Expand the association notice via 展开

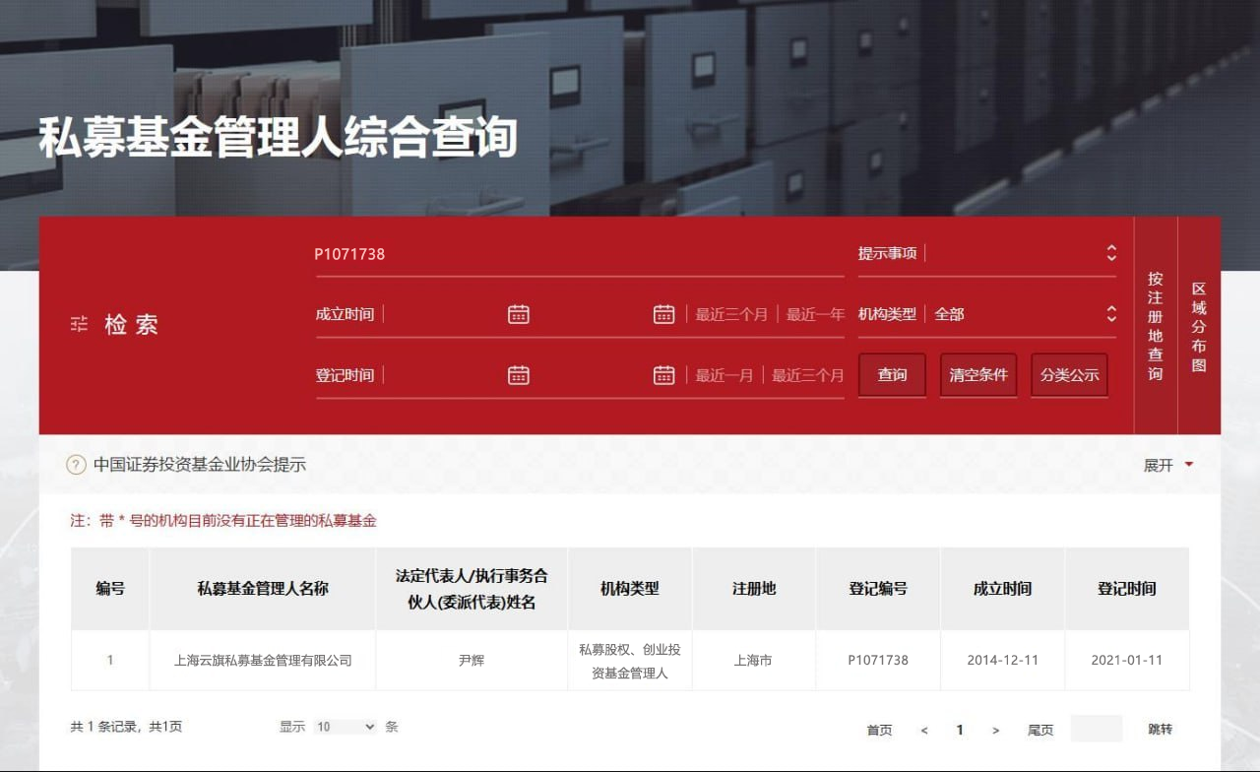(1167, 465)
